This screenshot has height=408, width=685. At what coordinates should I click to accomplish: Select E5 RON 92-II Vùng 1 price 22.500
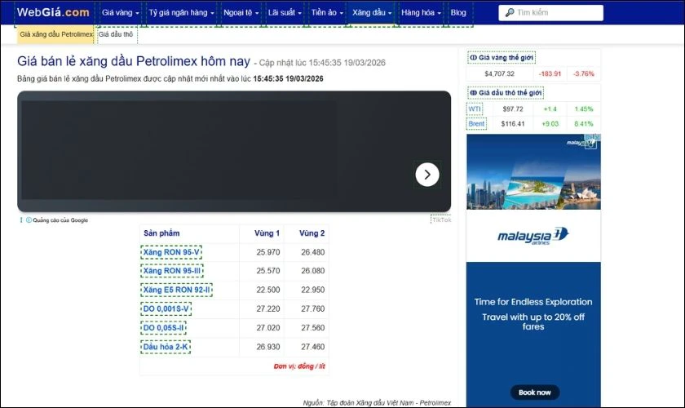click(267, 290)
